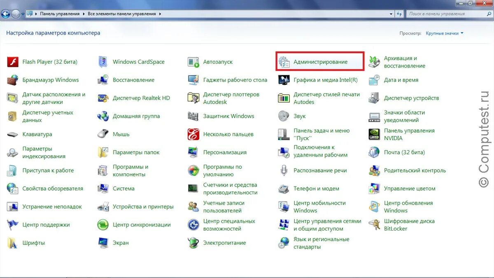Image resolution: width=494 pixels, height=278 pixels.
Task: Click the Персонализация icon
Action: coord(193,152)
